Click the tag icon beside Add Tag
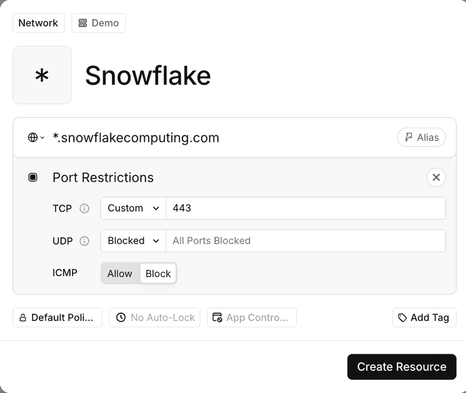 (x=403, y=317)
